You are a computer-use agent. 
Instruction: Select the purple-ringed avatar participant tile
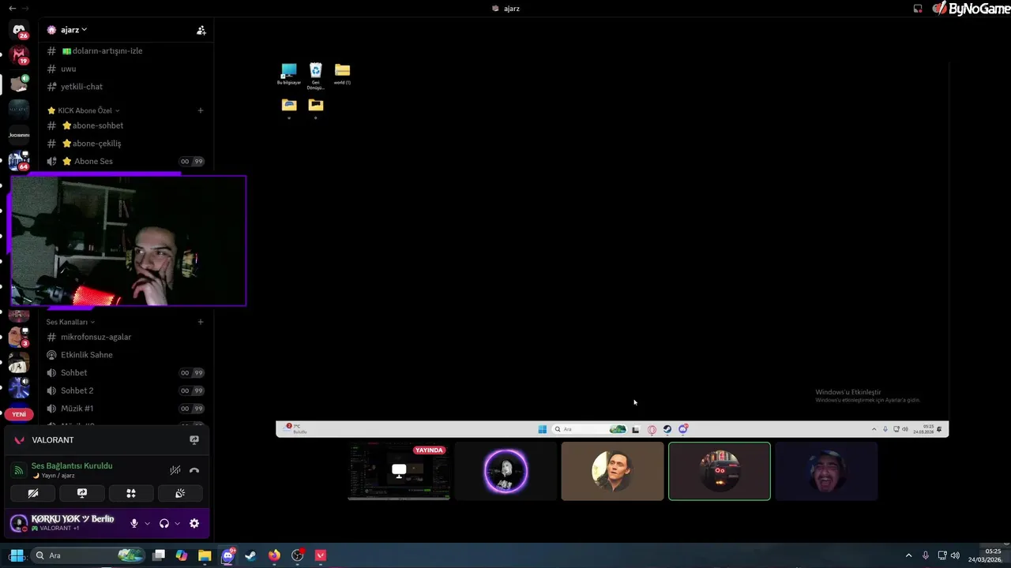pyautogui.click(x=505, y=471)
